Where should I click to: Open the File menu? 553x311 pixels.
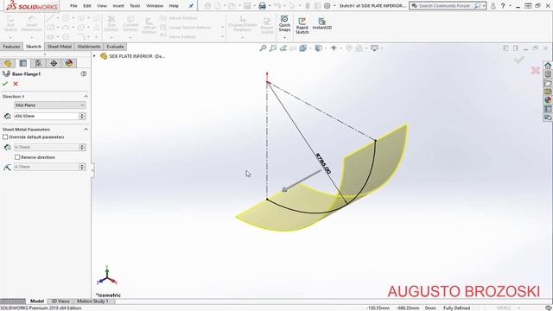pos(73,6)
